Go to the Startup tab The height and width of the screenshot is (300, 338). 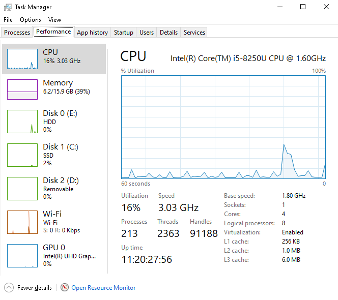tap(124, 33)
